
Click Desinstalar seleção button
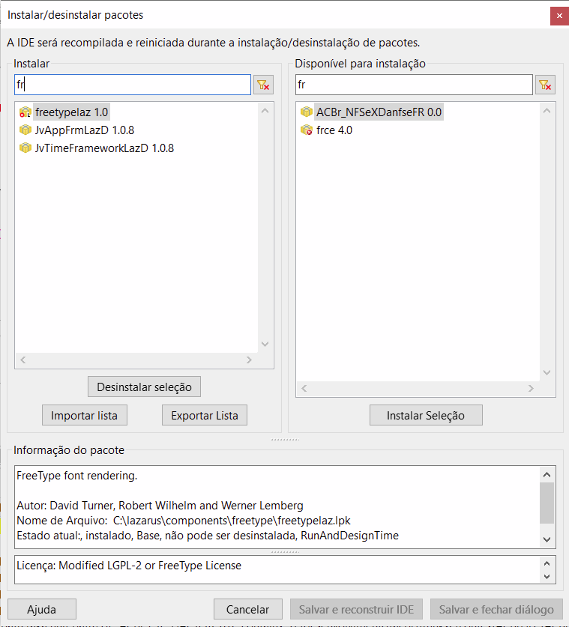coord(144,387)
